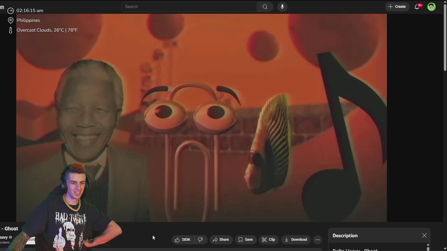Dislike the video with the thumbs-down button
This screenshot has height=251, width=447.
coord(200,239)
